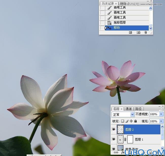Link layers using chain icon at panel bottom

coord(116,152)
